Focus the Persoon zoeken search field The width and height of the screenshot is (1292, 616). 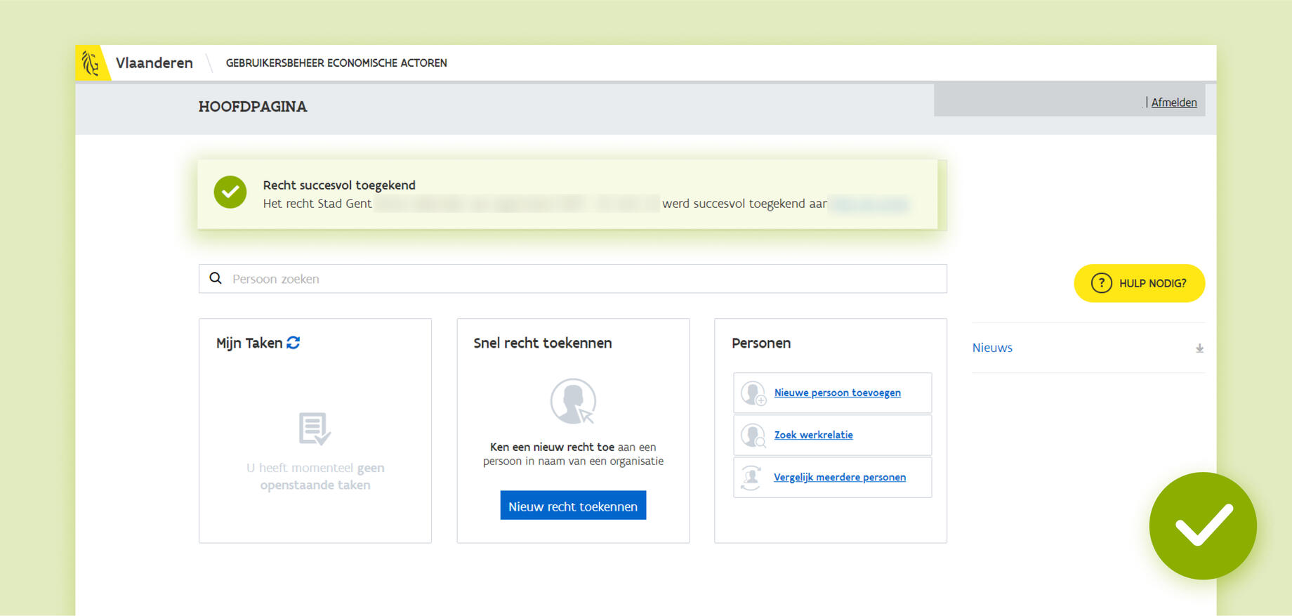[572, 279]
